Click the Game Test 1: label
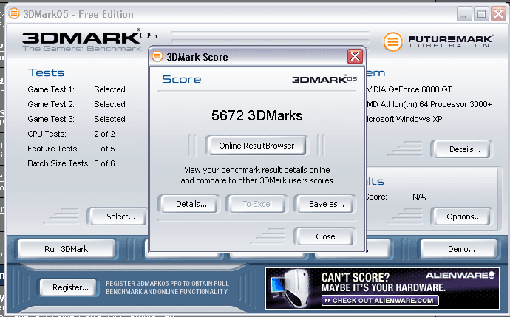 51,89
